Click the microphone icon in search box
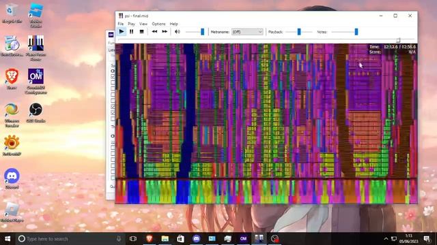 click(119, 239)
